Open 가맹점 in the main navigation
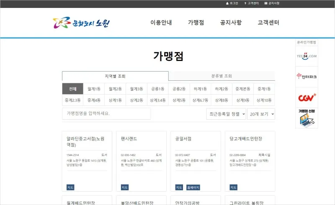The image size is (335, 205). click(x=196, y=23)
